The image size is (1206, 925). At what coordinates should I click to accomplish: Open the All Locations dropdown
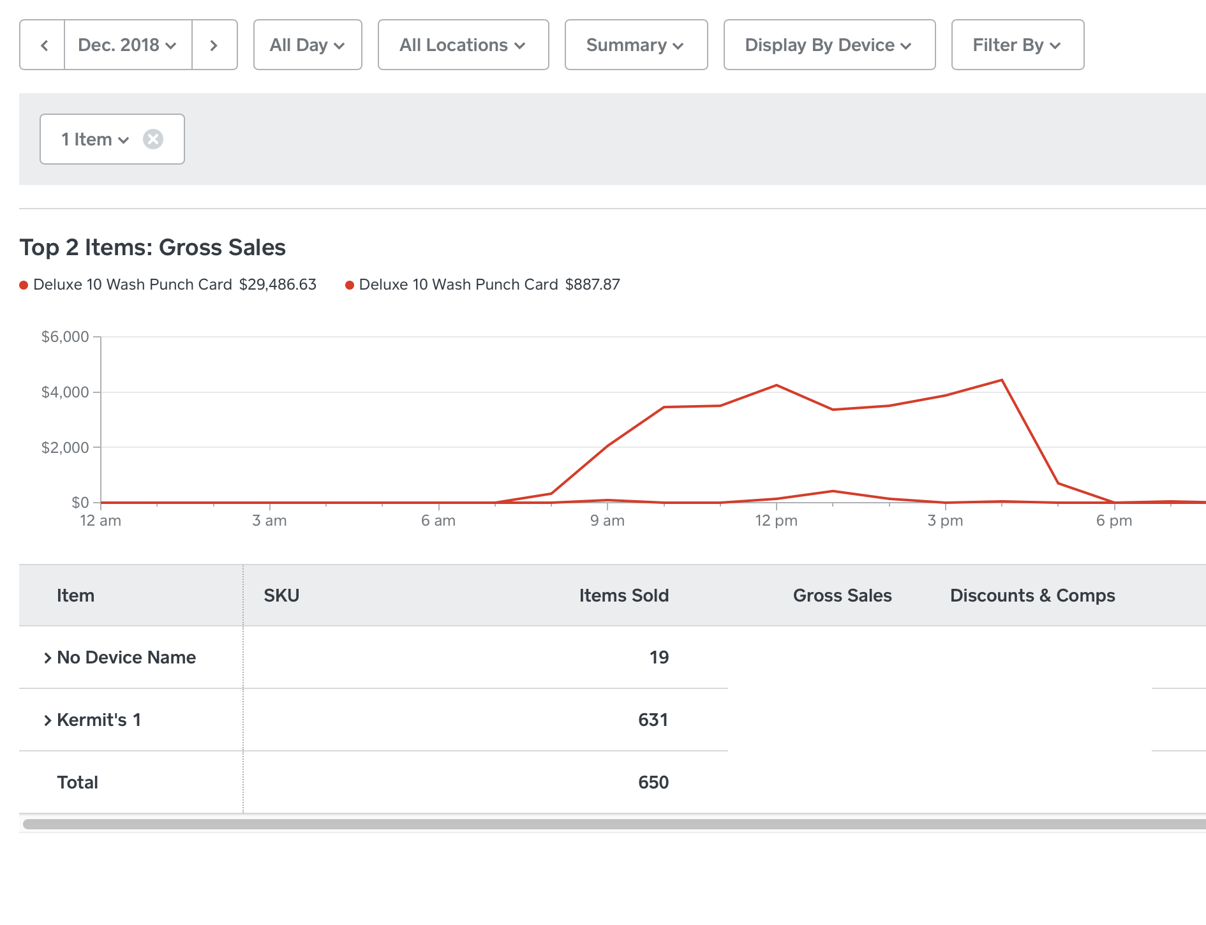click(463, 45)
